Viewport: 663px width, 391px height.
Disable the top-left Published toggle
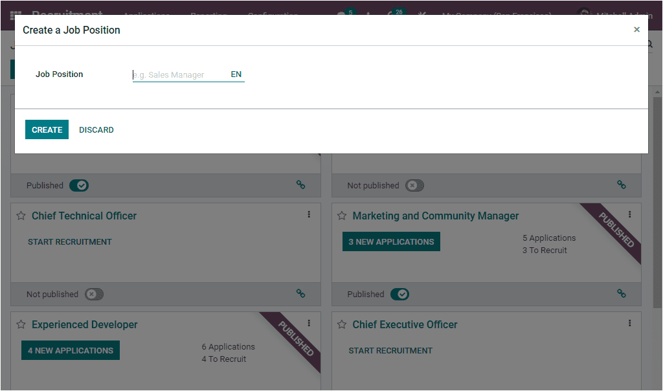point(79,185)
